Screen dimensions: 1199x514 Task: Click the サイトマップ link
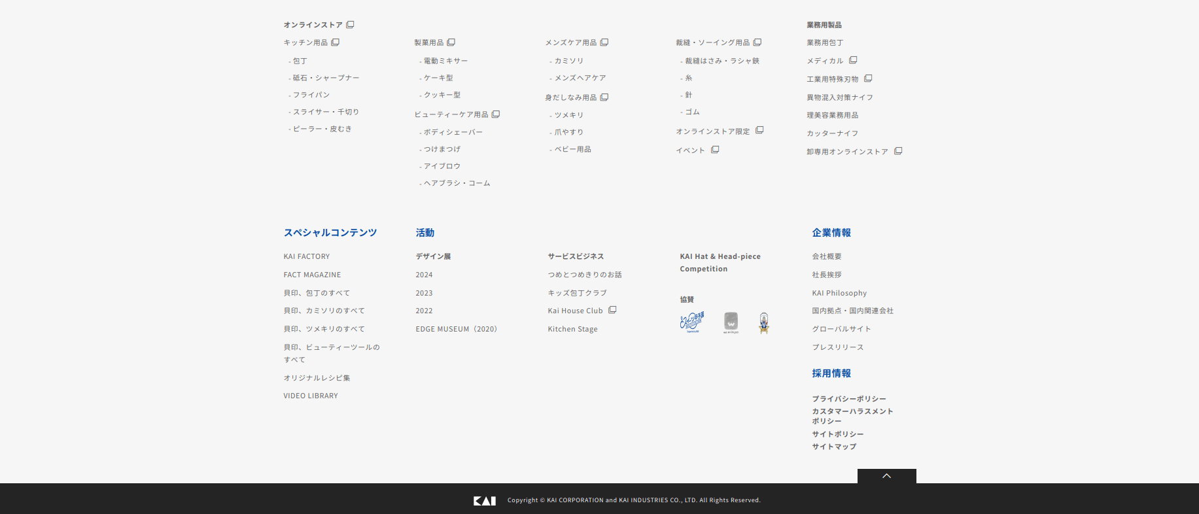click(x=834, y=447)
